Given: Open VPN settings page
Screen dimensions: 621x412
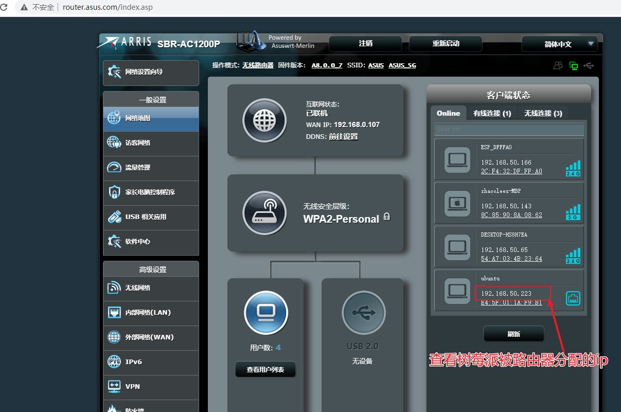Looking at the screenshot, I should (x=151, y=387).
